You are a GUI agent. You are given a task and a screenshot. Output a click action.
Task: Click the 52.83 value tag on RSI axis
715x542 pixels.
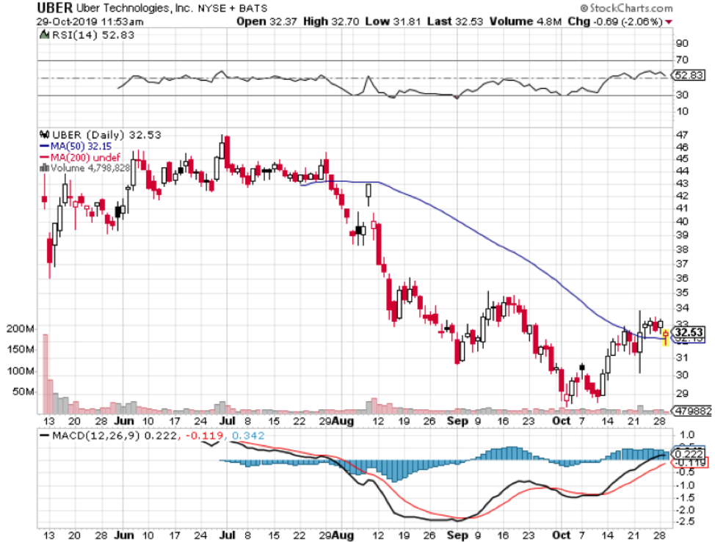pos(689,75)
